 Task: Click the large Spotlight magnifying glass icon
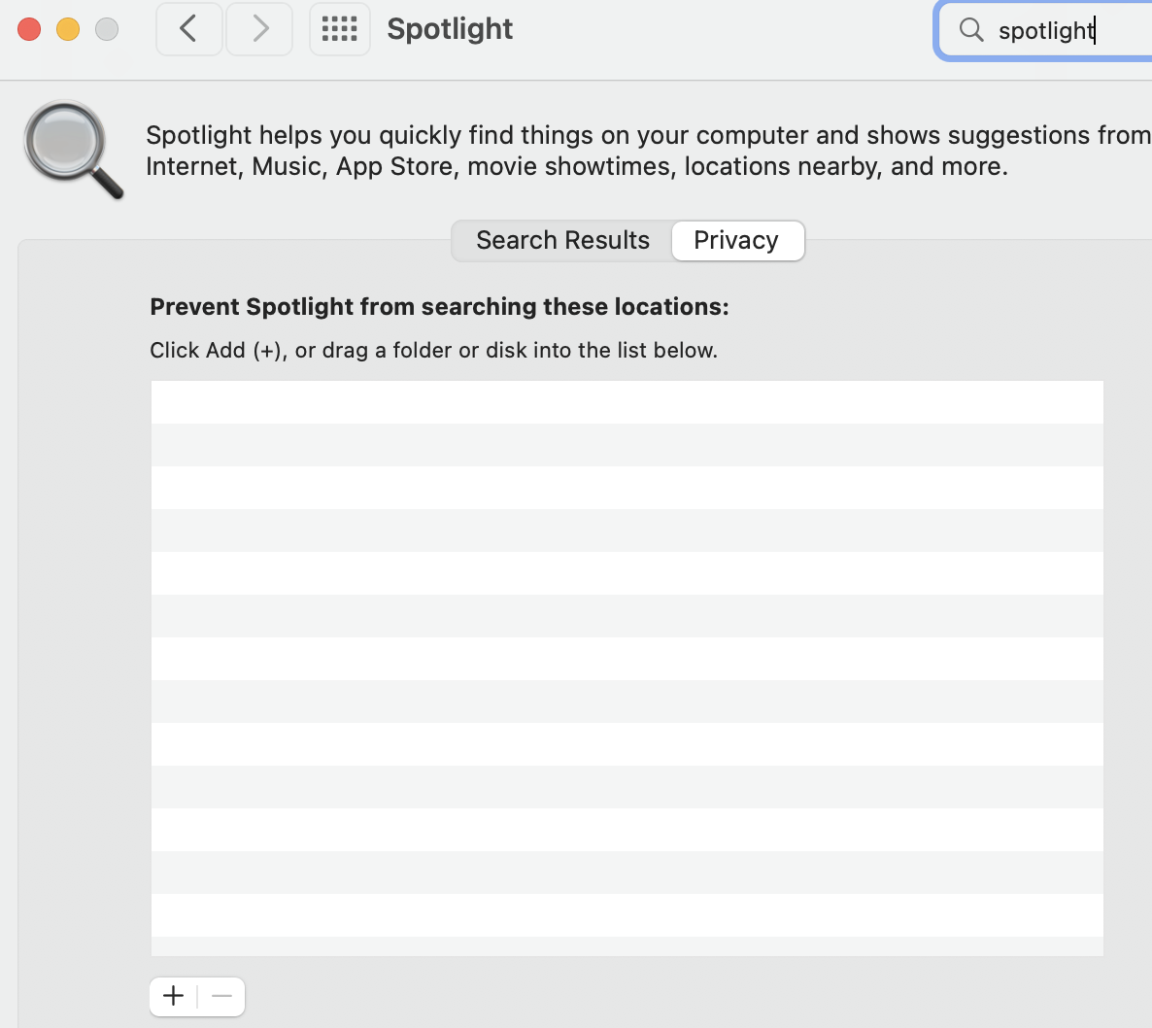pos(73,150)
